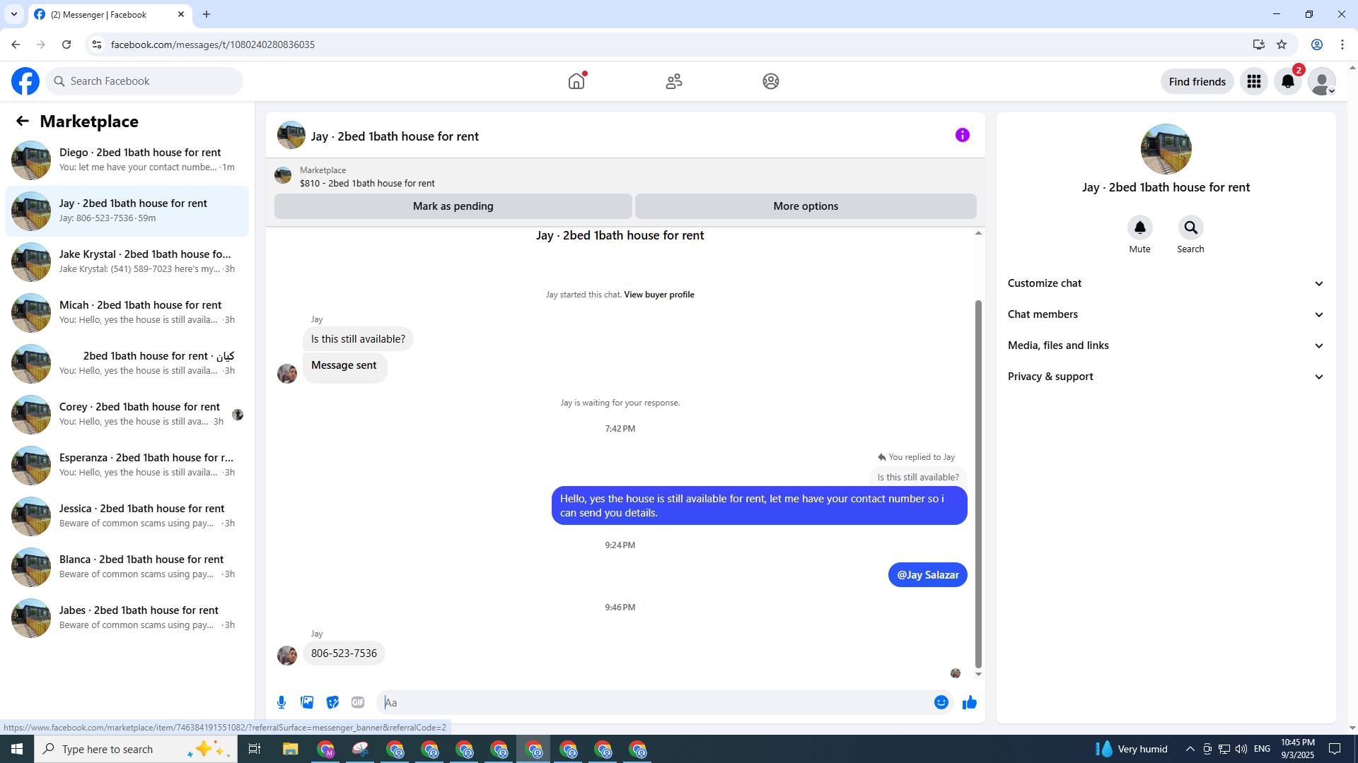Click the Find friends button
Screen dimensions: 1358x763
click(x=1197, y=81)
